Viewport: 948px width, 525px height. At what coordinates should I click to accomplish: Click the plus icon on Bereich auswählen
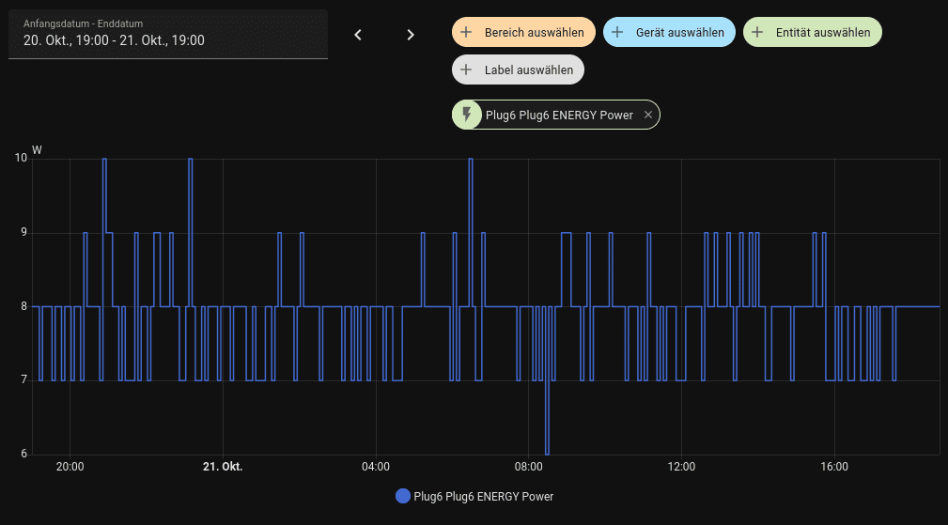[466, 32]
